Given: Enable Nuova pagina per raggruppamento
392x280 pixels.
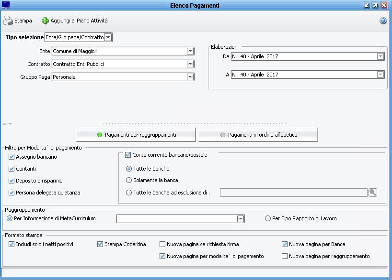Looking at the screenshot, I should coord(285,256).
